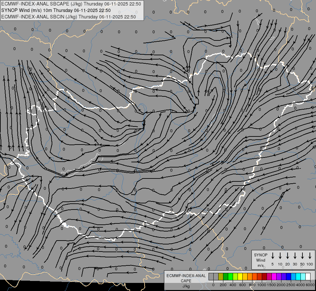Click the 400 tick label on CAPE scale
316x291 pixels.
click(x=233, y=285)
